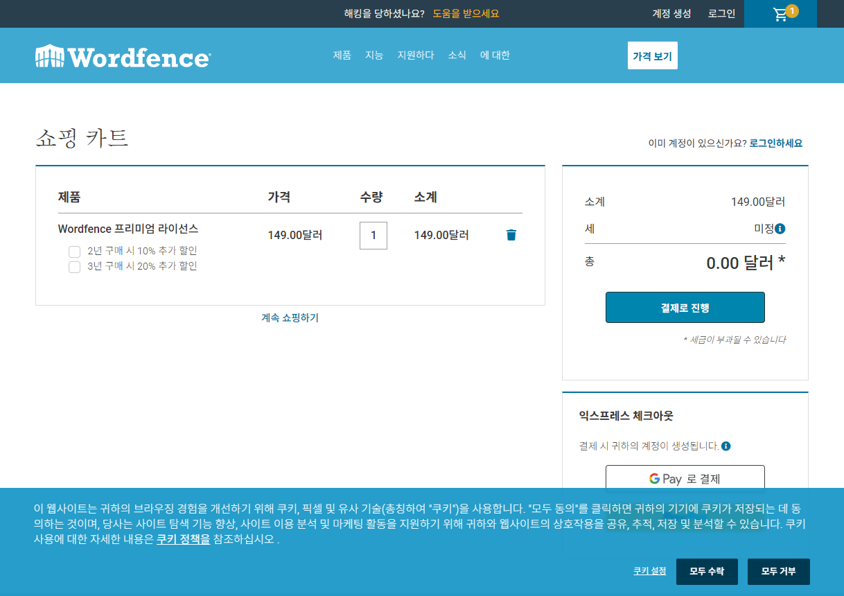
Task: Click the Wordfence logo
Action: click(x=123, y=56)
